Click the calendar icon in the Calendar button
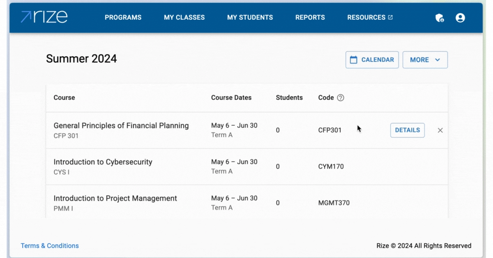 coord(353,60)
